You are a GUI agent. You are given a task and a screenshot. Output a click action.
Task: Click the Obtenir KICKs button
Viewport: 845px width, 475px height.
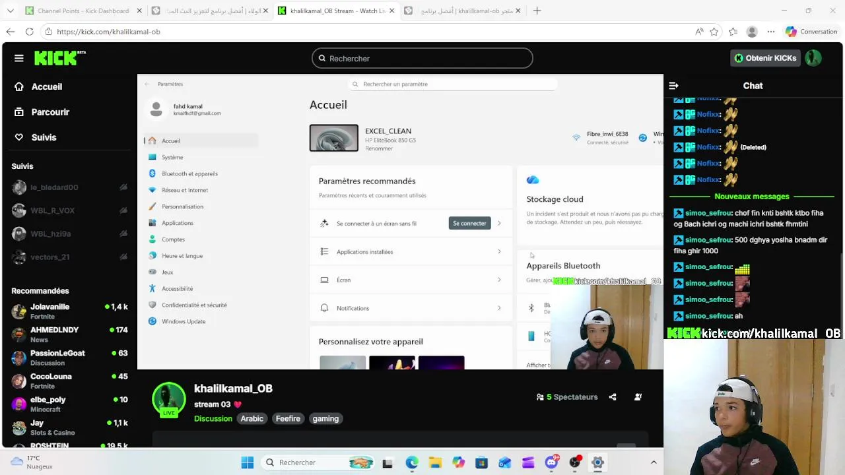(x=766, y=58)
